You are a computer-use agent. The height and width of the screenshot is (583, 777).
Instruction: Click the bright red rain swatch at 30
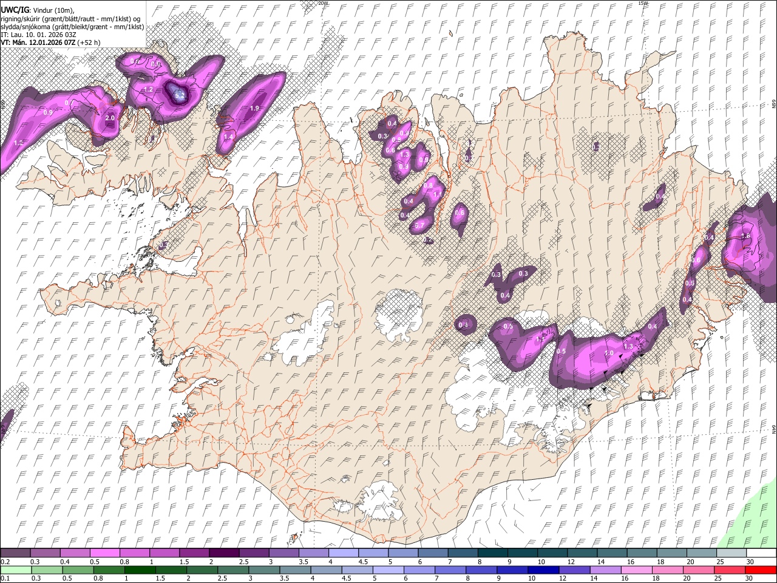point(761,570)
